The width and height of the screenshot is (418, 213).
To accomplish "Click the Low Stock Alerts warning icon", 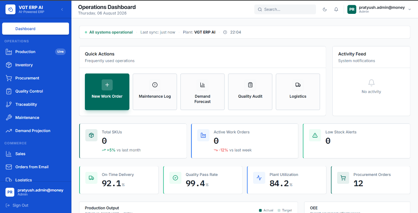I will 315,135.
